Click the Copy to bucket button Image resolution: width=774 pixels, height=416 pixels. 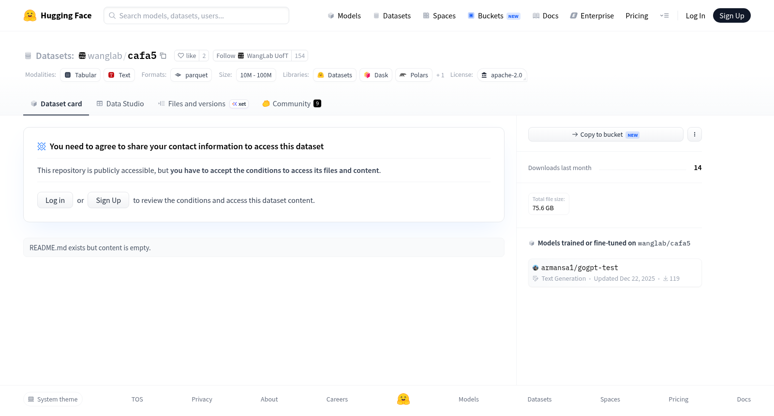tap(606, 134)
